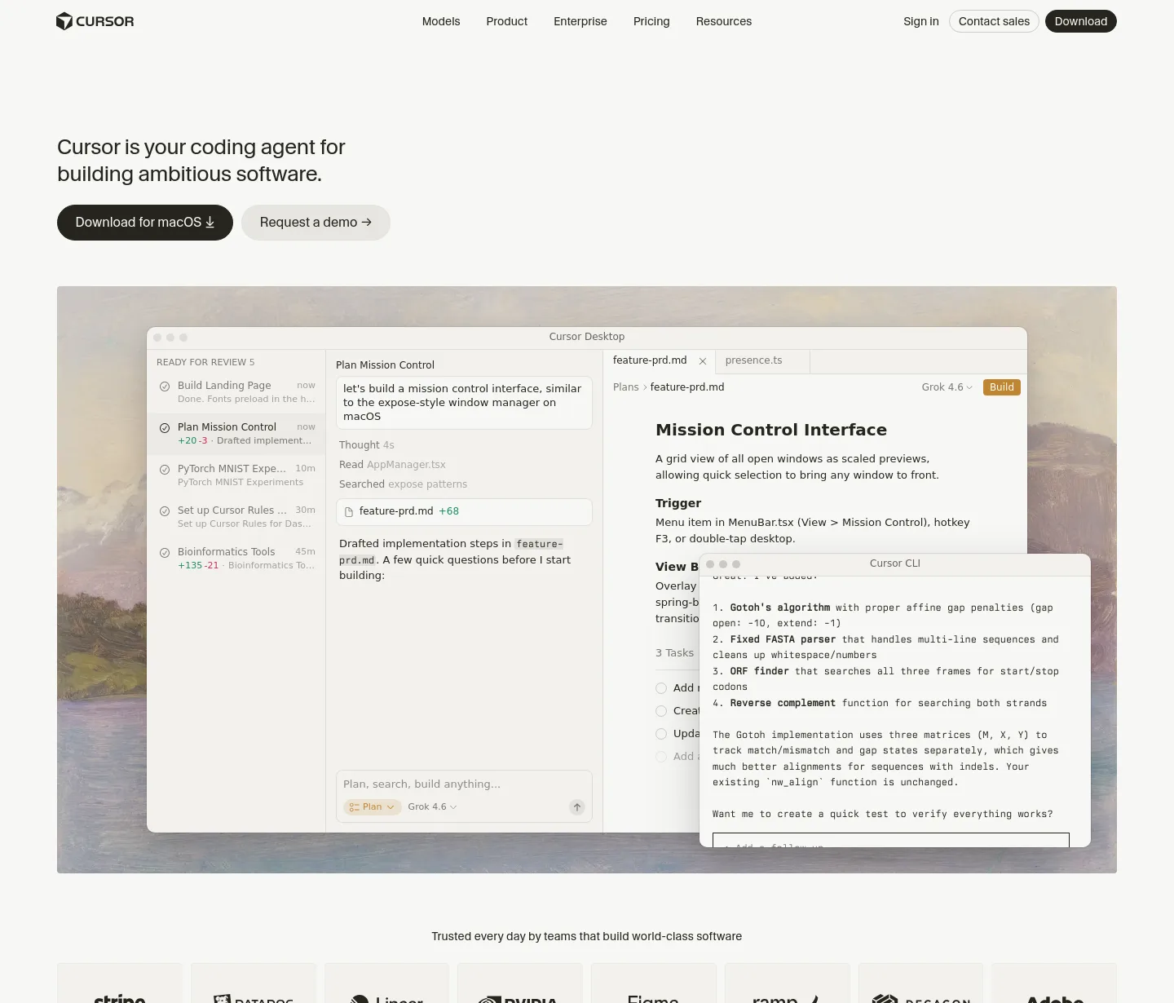The width and height of the screenshot is (1174, 1003).
Task: Click the "3 Tasks" label
Action: tap(675, 653)
